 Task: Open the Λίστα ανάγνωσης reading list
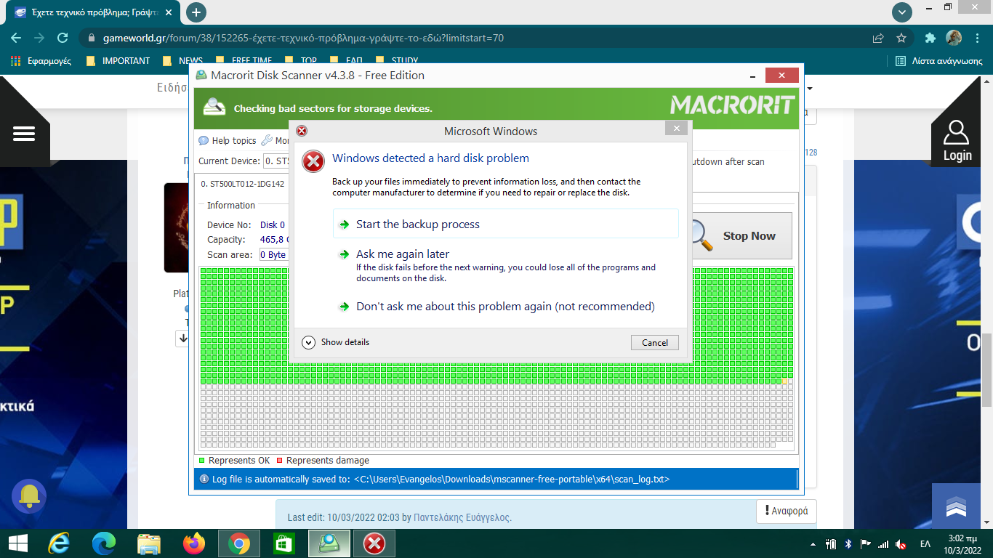939,61
